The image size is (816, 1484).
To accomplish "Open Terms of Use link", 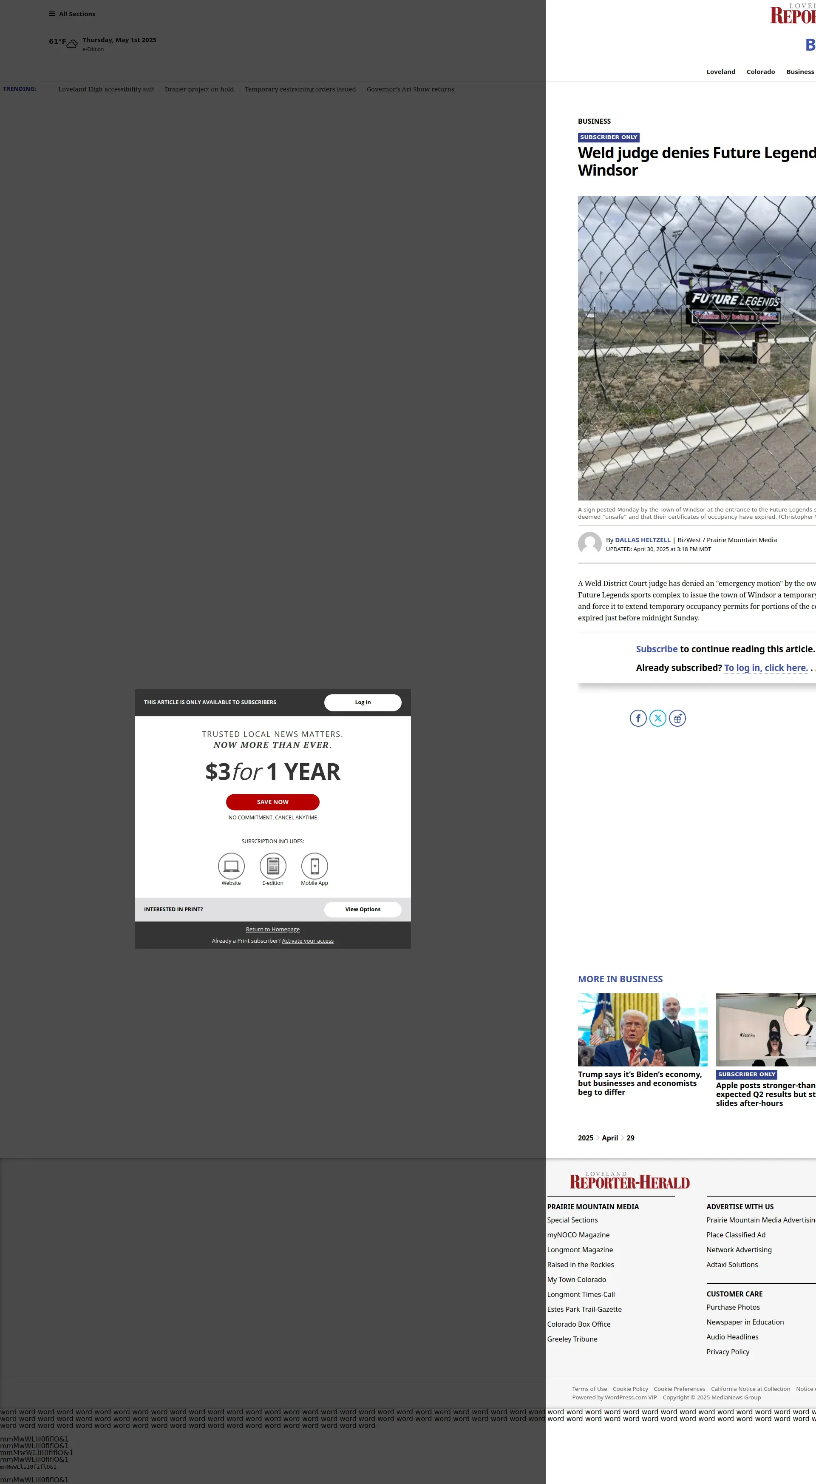I will [589, 1389].
